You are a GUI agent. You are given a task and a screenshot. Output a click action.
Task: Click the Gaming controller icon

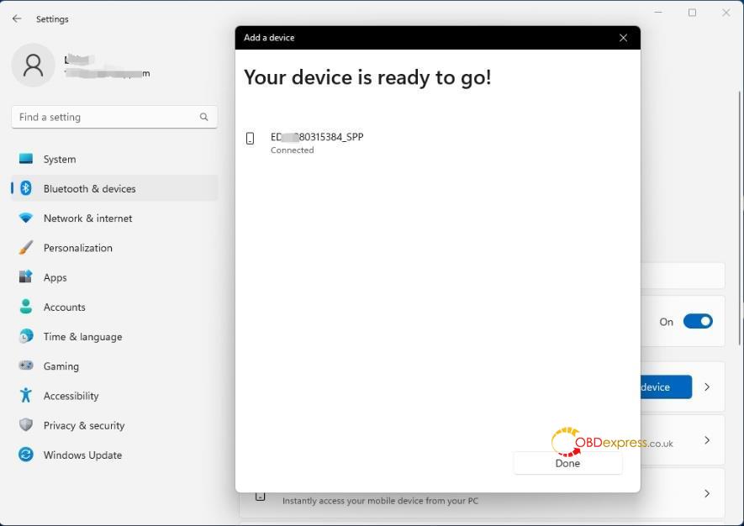[26, 366]
